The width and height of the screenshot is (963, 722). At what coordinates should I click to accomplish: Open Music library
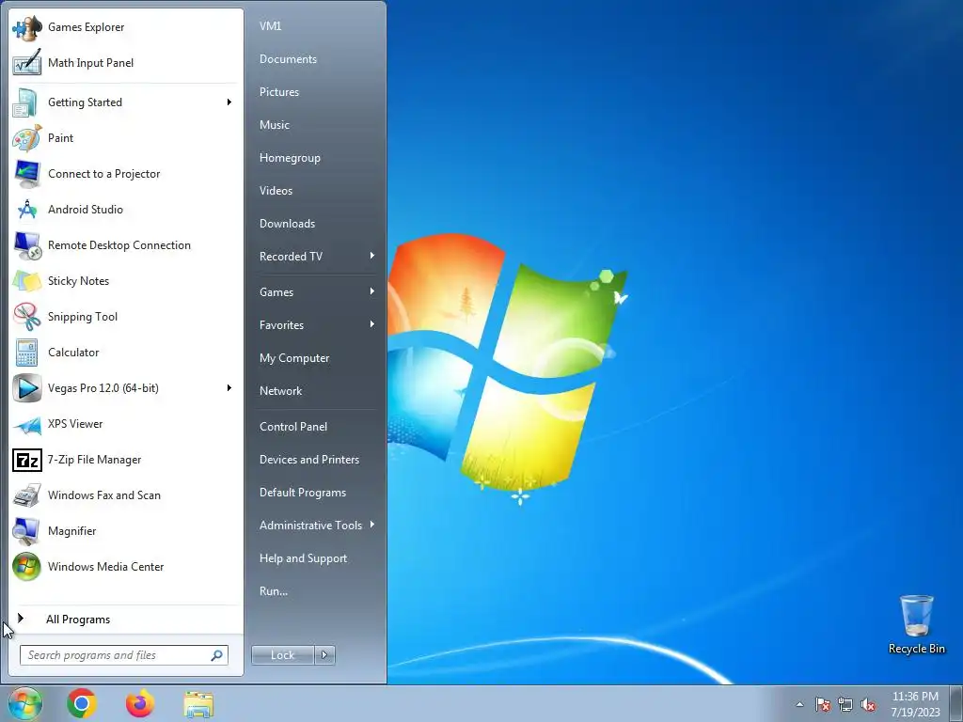pyautogui.click(x=274, y=125)
